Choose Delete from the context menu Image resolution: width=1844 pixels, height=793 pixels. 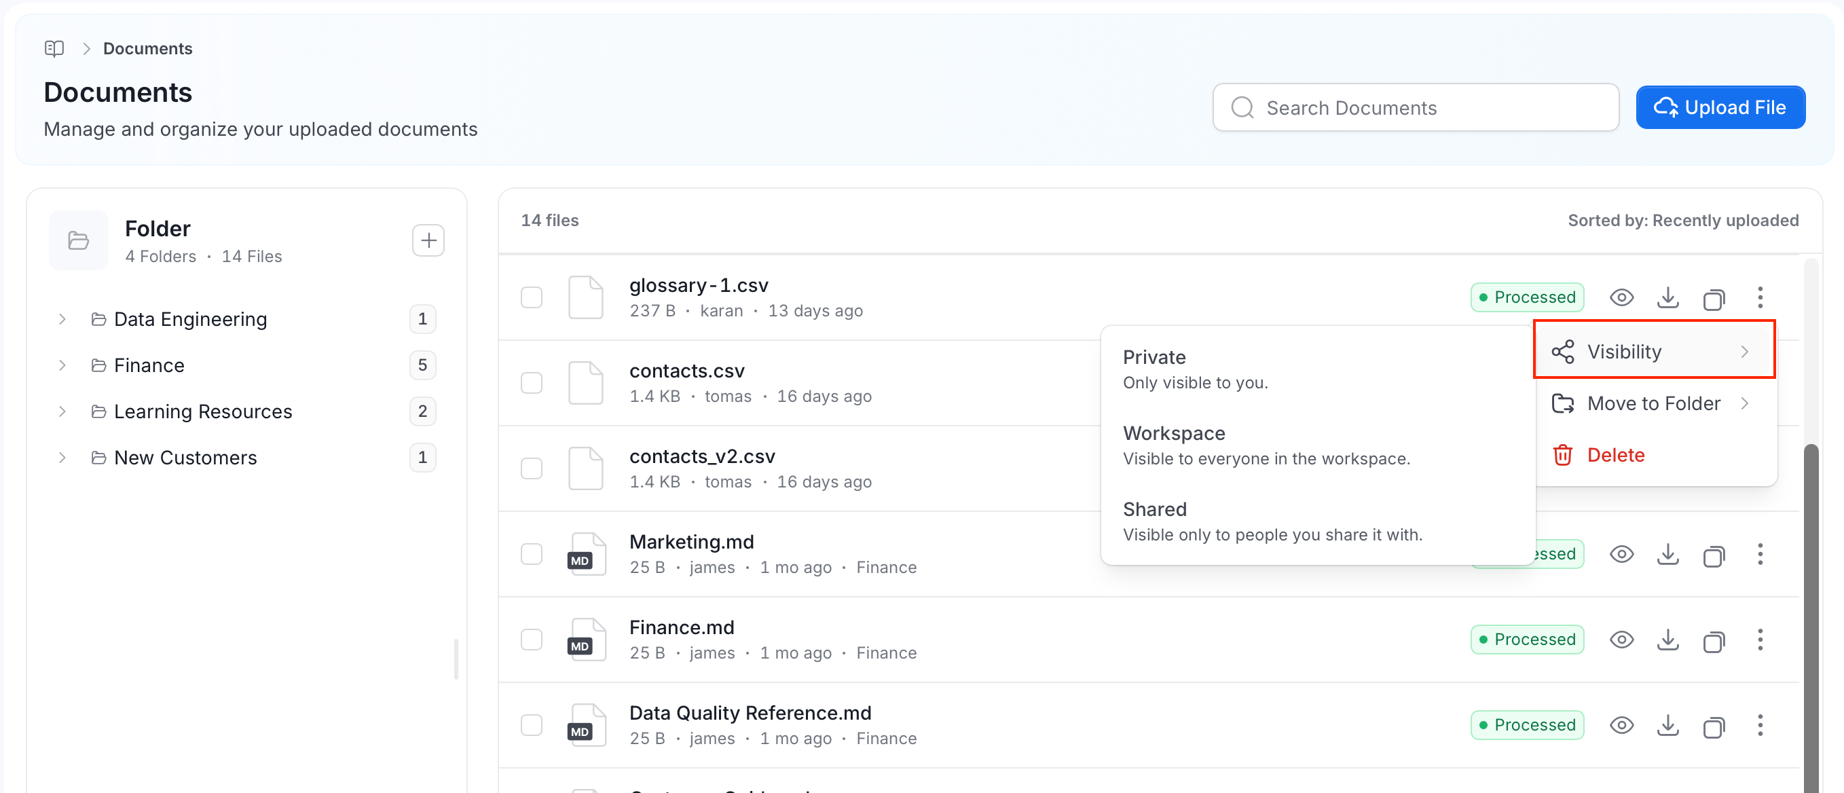click(1654, 455)
